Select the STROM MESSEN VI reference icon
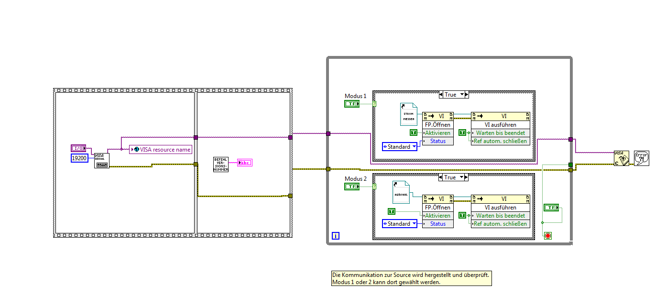This screenshot has height=308, width=666. coord(409,114)
